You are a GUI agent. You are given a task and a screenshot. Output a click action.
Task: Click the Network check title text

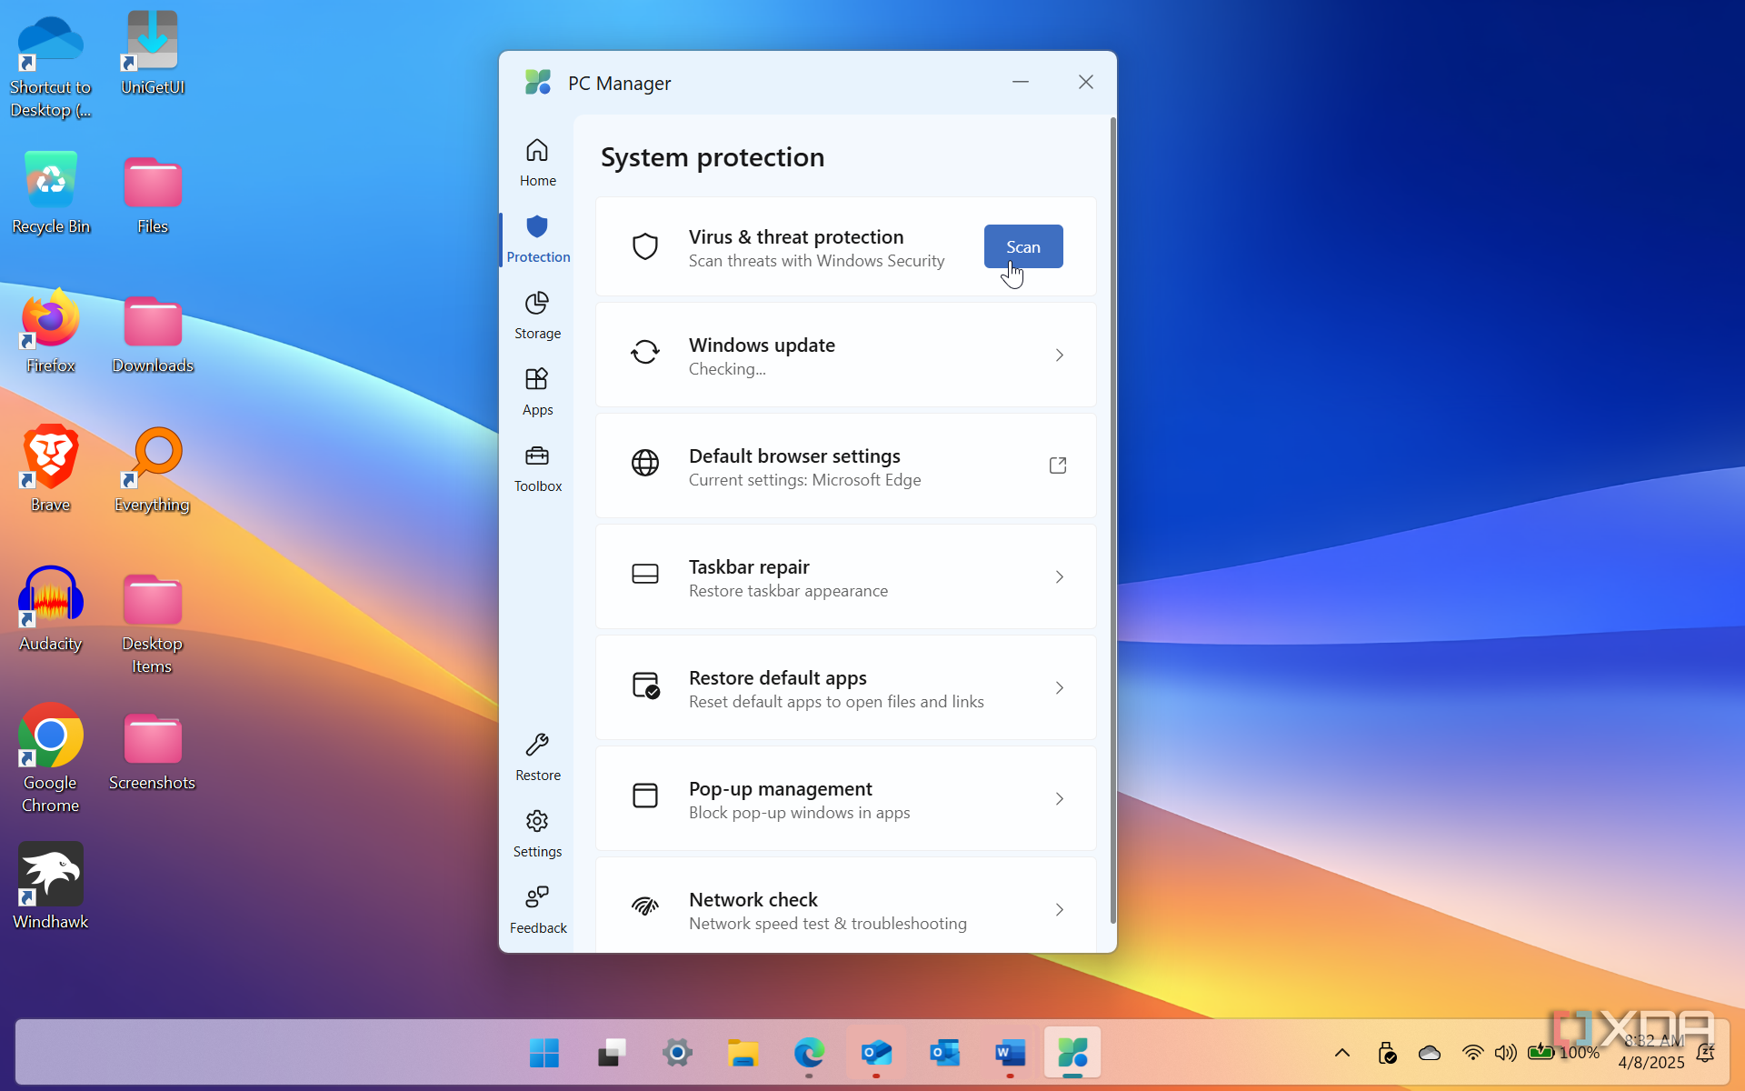(753, 899)
